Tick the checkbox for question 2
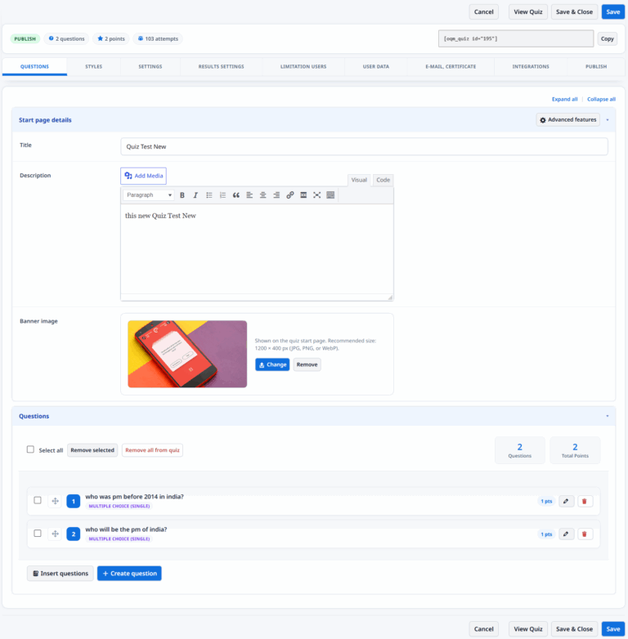628x639 pixels. 38,533
